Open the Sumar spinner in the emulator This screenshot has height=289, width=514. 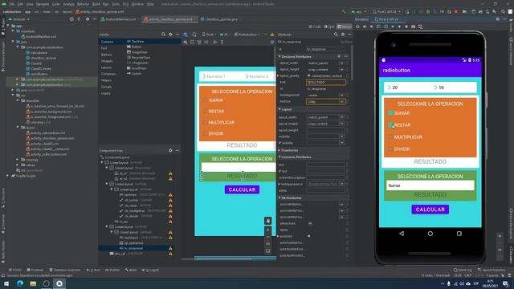coord(430,185)
